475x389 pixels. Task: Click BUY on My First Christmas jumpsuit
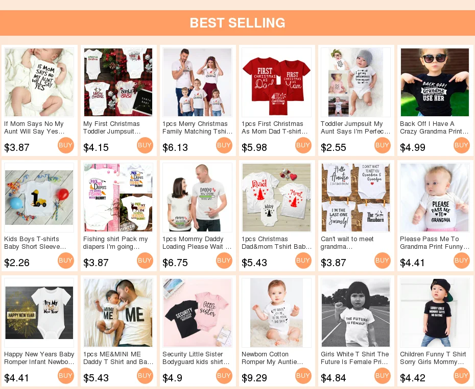click(x=145, y=145)
